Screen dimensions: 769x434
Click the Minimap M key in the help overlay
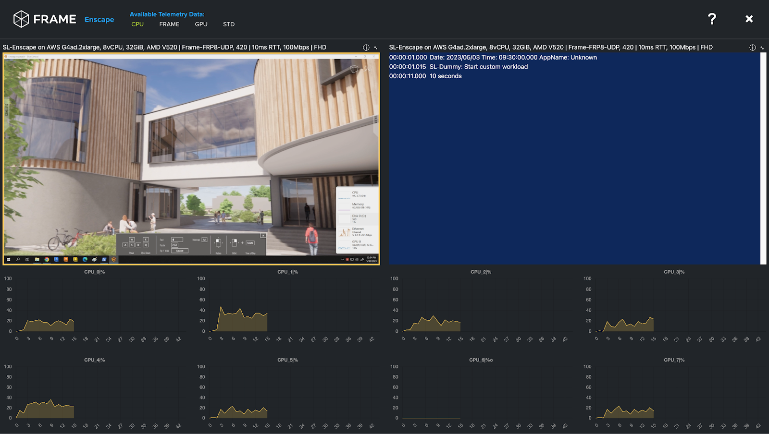[204, 239]
